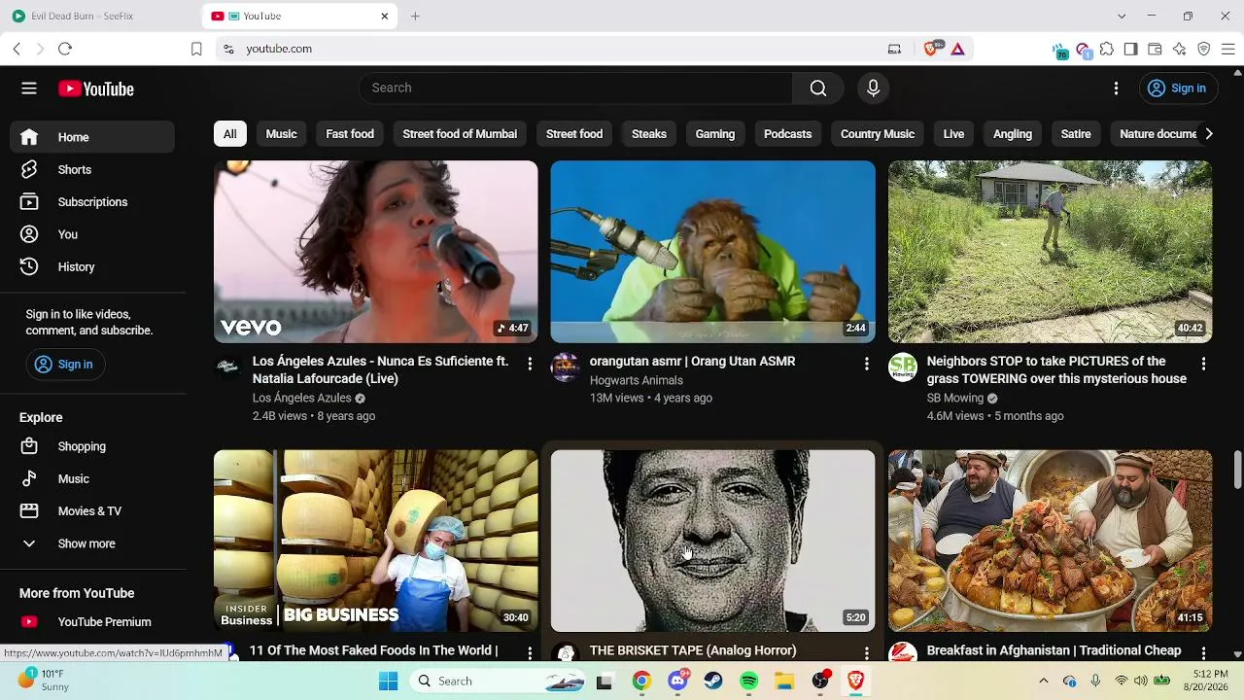Screen dimensions: 1244x700
Task: Play the SB Mowing grass video thumbnail
Action: [1050, 252]
